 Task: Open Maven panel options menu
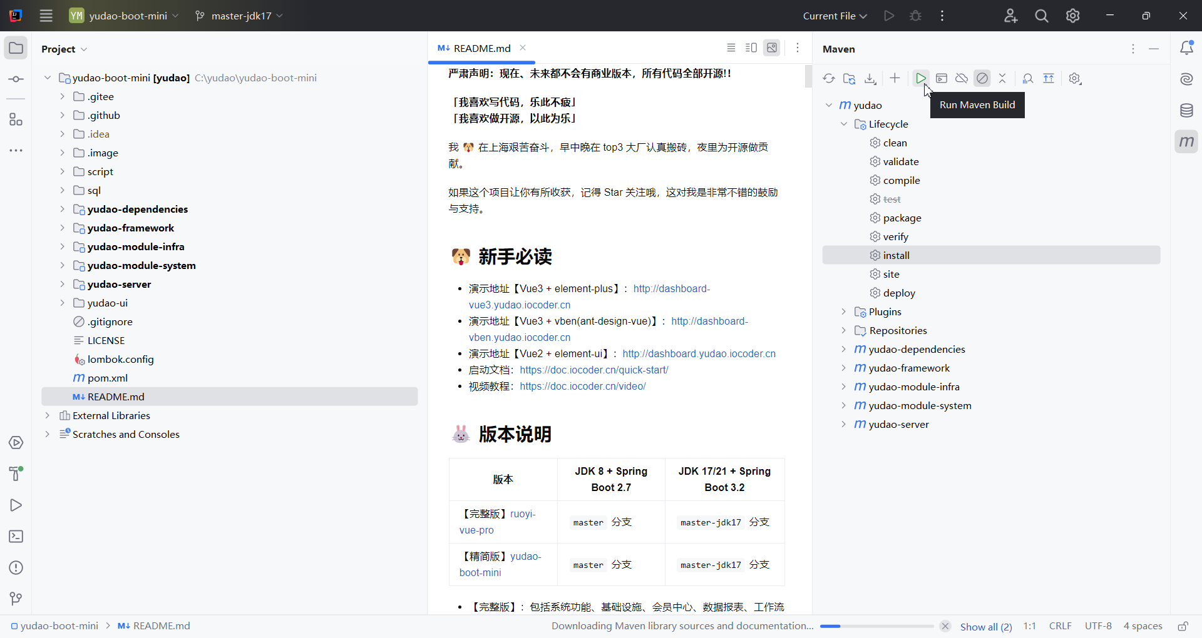point(1133,49)
